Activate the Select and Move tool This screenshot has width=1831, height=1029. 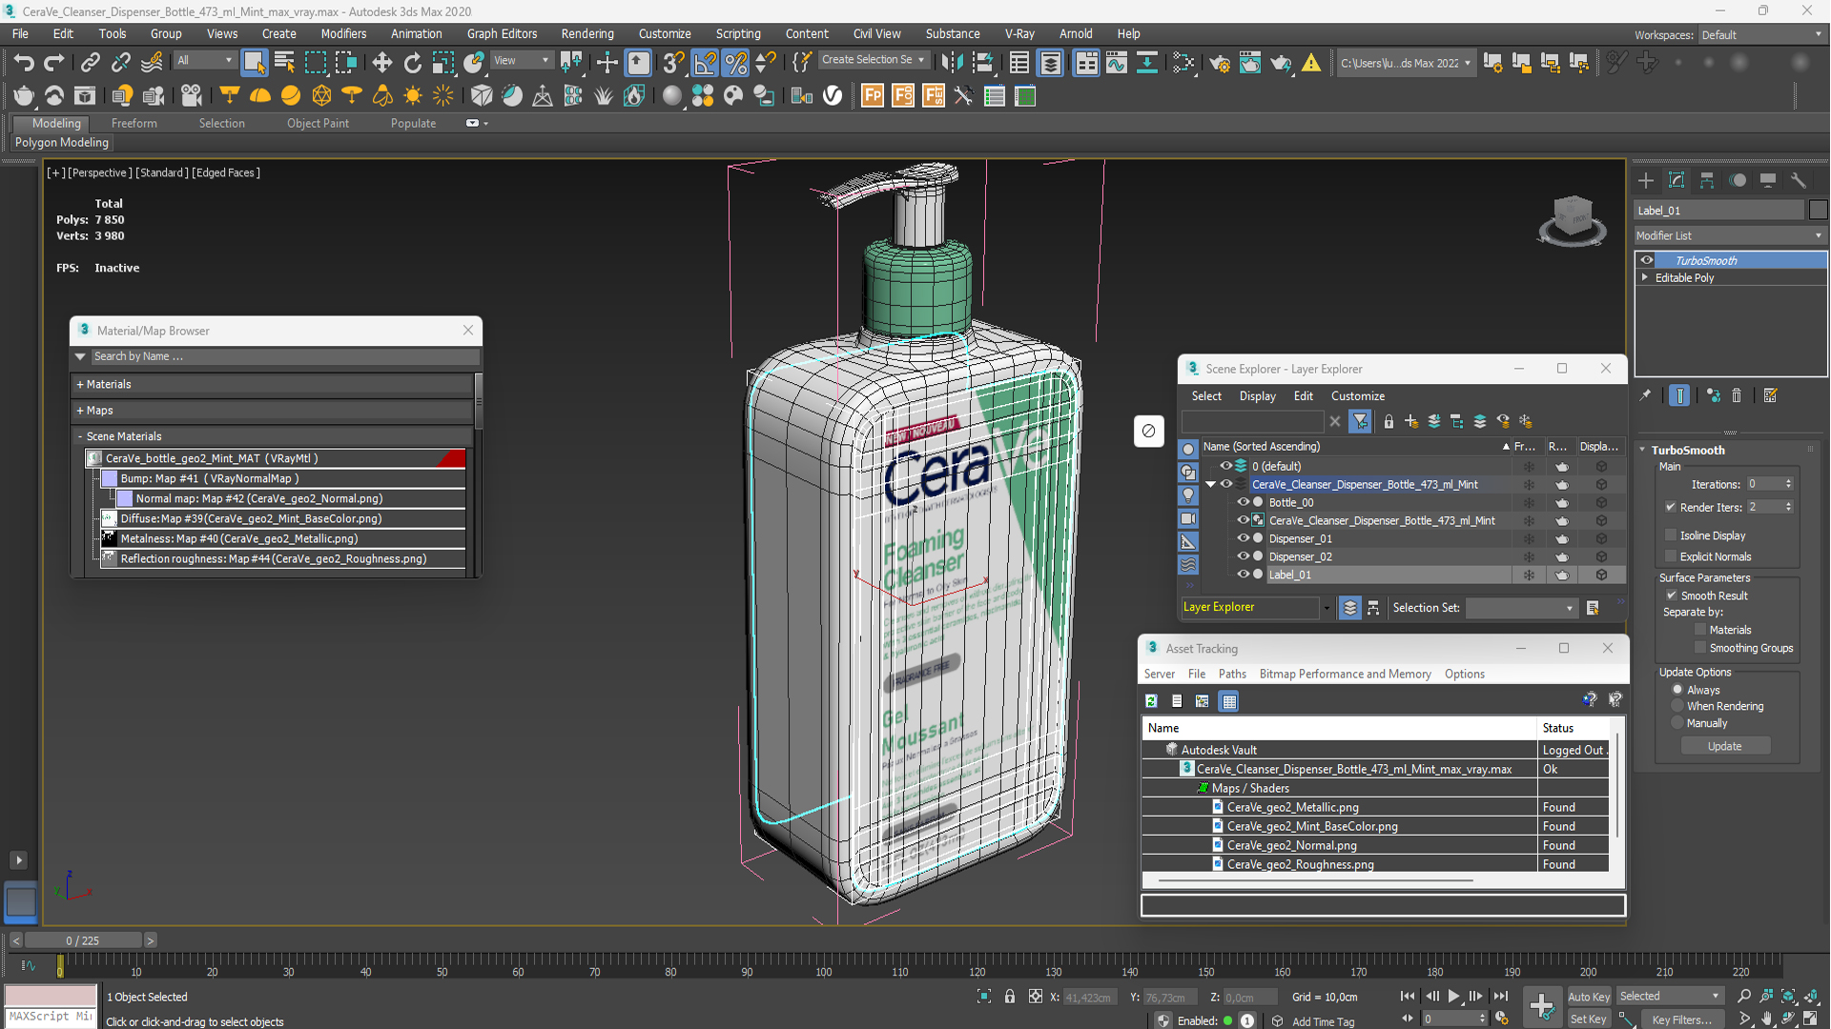point(381,63)
